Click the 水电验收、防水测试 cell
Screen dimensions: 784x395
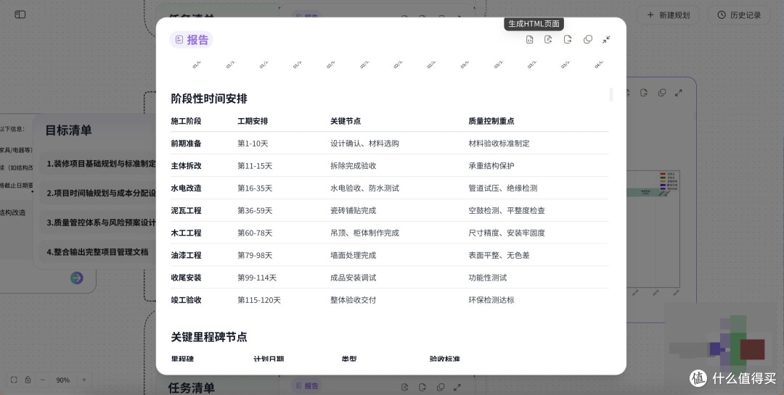(x=364, y=188)
